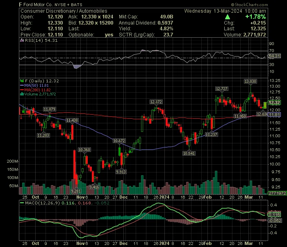Click the Yield value 4.82%
Viewport: 287px width, 247px height.
click(166, 29)
